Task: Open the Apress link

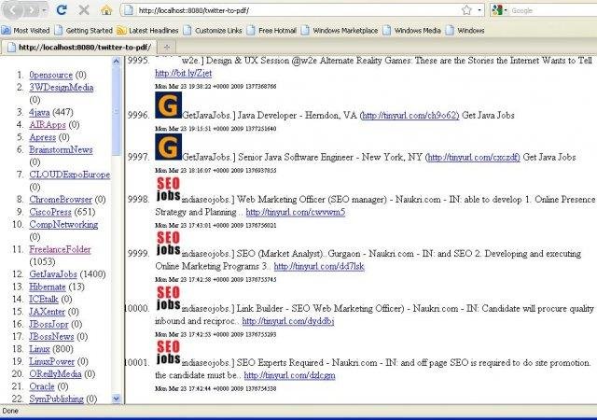Action: [42, 137]
